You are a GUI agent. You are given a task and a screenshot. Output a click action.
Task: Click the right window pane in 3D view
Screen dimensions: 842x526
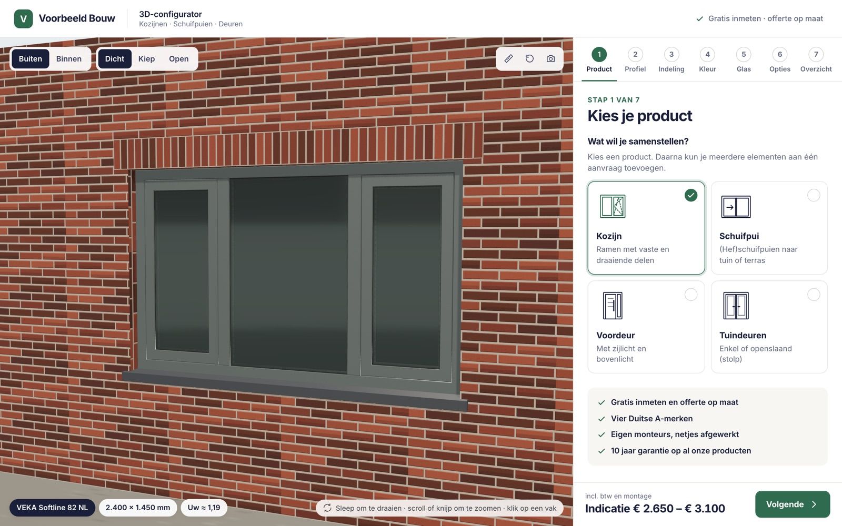407,276
